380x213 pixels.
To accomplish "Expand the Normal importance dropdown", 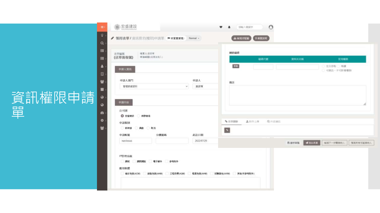I will 194,38.
